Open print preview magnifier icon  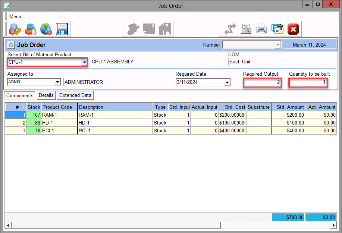coord(246,29)
